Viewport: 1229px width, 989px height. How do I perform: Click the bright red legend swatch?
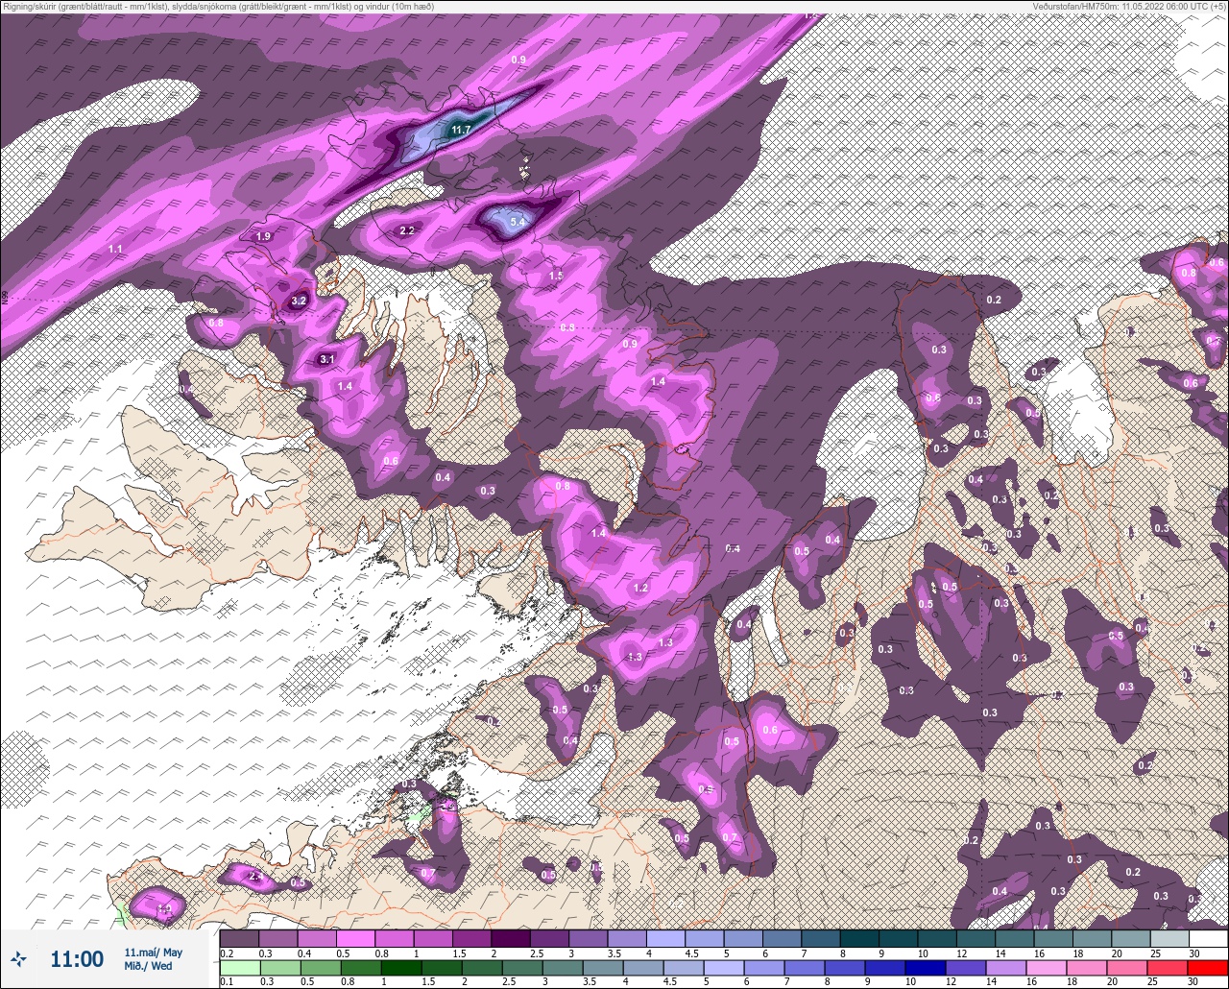pos(1208,968)
